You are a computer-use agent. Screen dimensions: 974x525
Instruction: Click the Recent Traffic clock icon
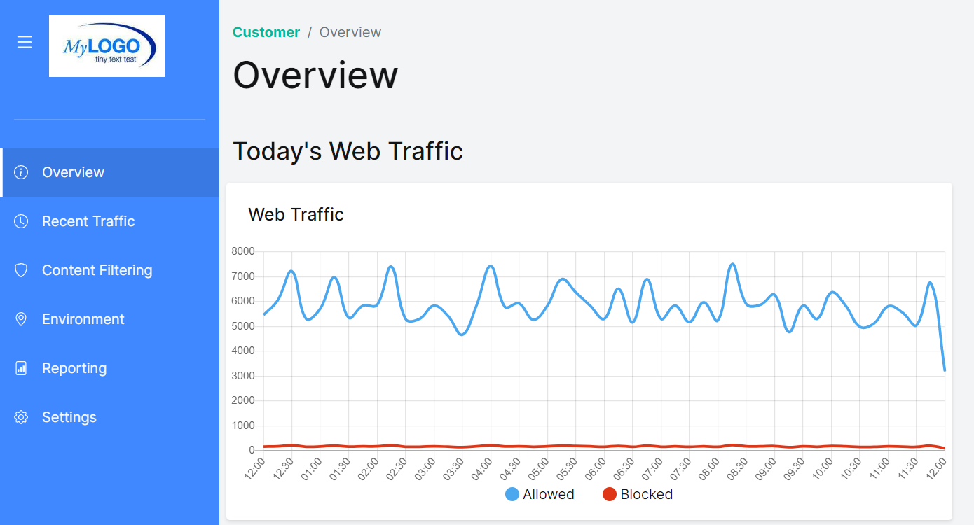(21, 221)
